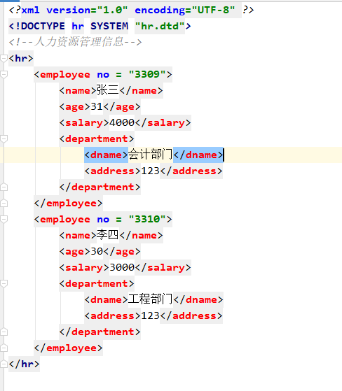Click the first </department> closing tag
Image resolution: width=342 pixels, height=391 pixels.
click(x=100, y=187)
